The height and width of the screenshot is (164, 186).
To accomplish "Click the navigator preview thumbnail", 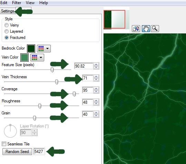I will [x=115, y=19].
